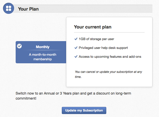159x117 pixels.
Task: Click the Your current plan heading
Action: click(93, 27)
